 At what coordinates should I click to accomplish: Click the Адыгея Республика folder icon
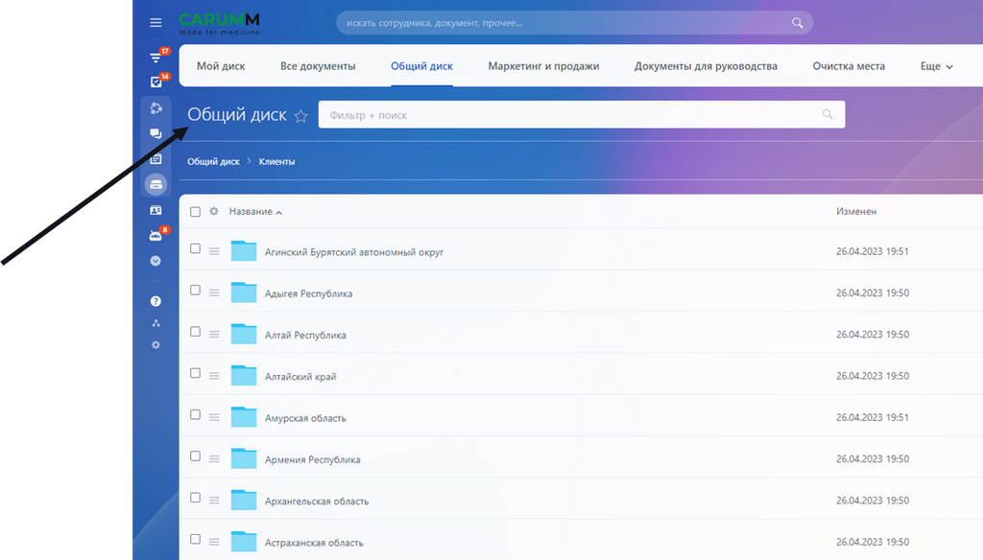pyautogui.click(x=244, y=292)
